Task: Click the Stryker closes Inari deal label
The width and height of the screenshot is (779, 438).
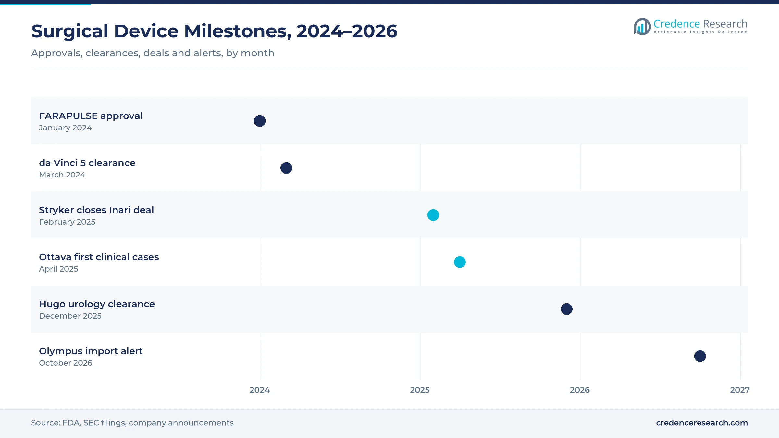Action: [x=96, y=210]
